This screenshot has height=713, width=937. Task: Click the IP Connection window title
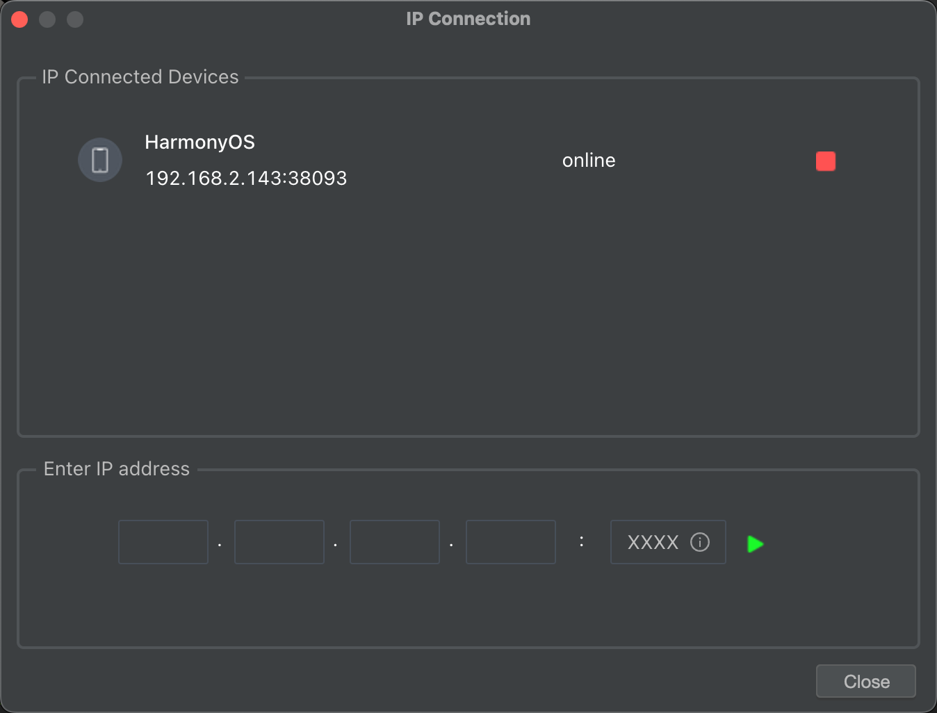468,19
